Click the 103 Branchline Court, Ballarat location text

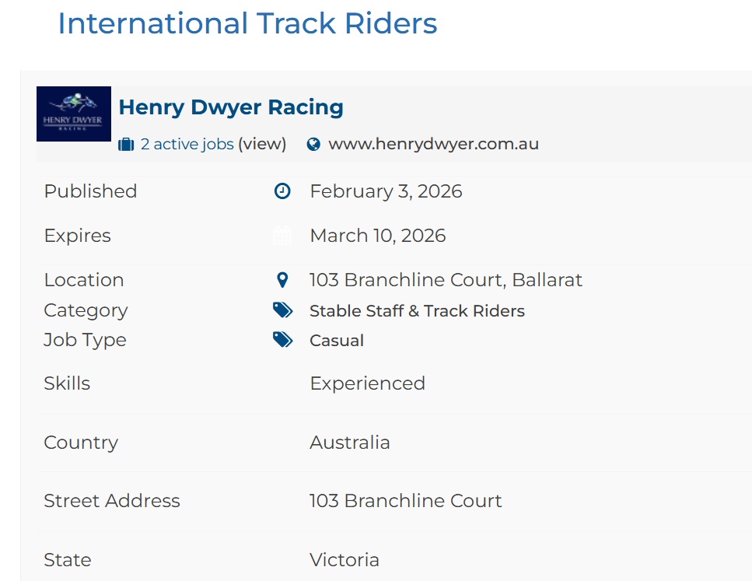446,280
